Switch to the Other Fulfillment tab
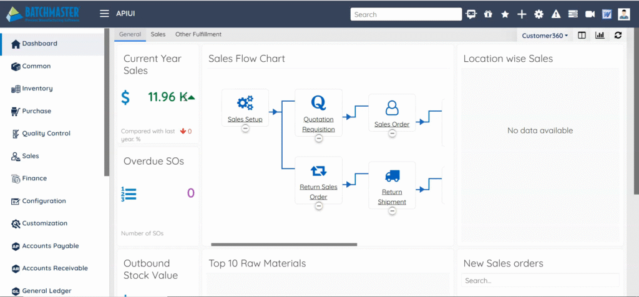Screen dimensions: 639x297 pos(198,34)
